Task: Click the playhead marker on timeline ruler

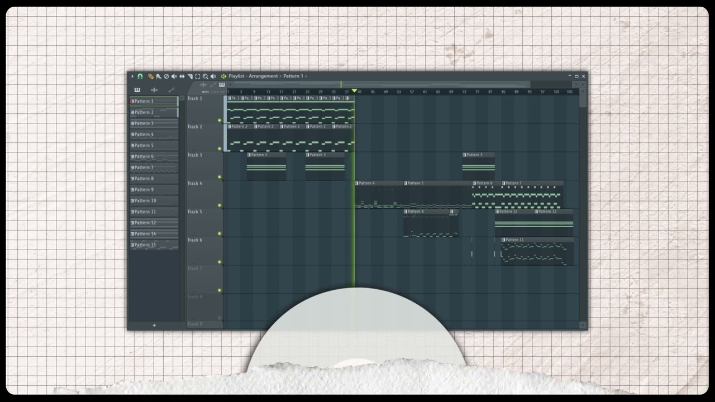Action: (x=354, y=91)
